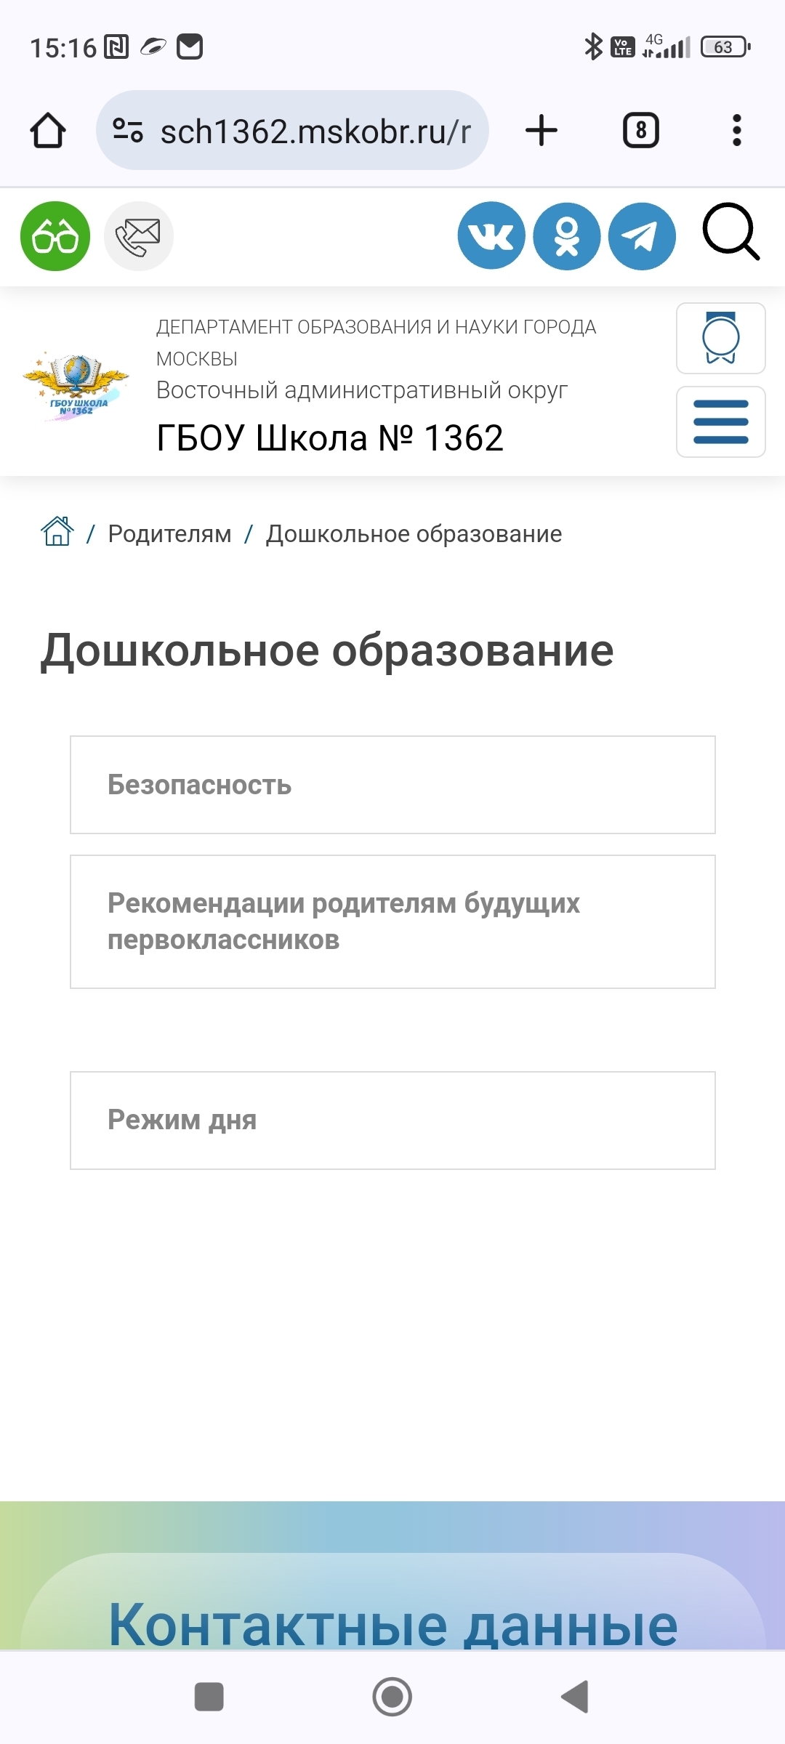785x1744 pixels.
Task: Open a new browser tab
Action: tap(542, 131)
